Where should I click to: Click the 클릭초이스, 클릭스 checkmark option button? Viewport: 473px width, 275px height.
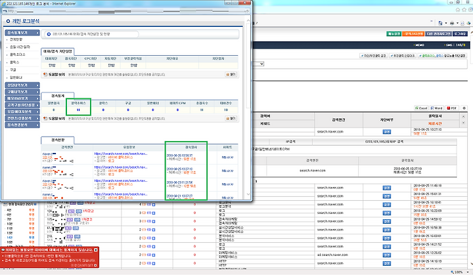pos(442,56)
